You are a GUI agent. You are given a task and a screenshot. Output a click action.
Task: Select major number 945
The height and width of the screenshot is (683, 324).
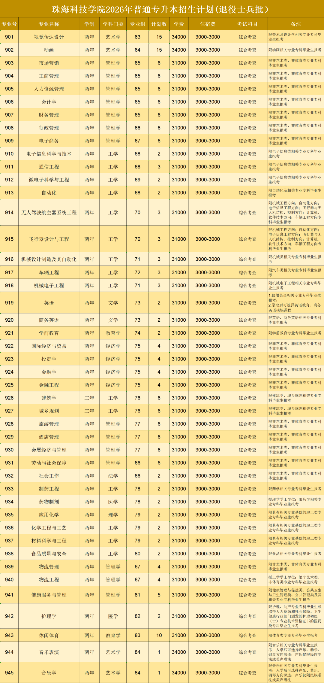pos(9,672)
